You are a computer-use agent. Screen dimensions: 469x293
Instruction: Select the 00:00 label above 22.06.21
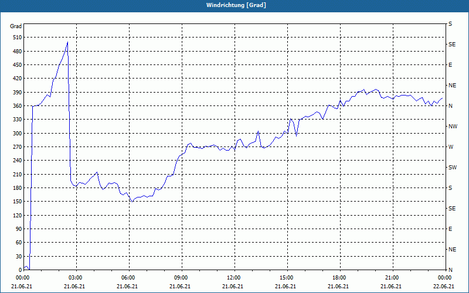(444, 278)
